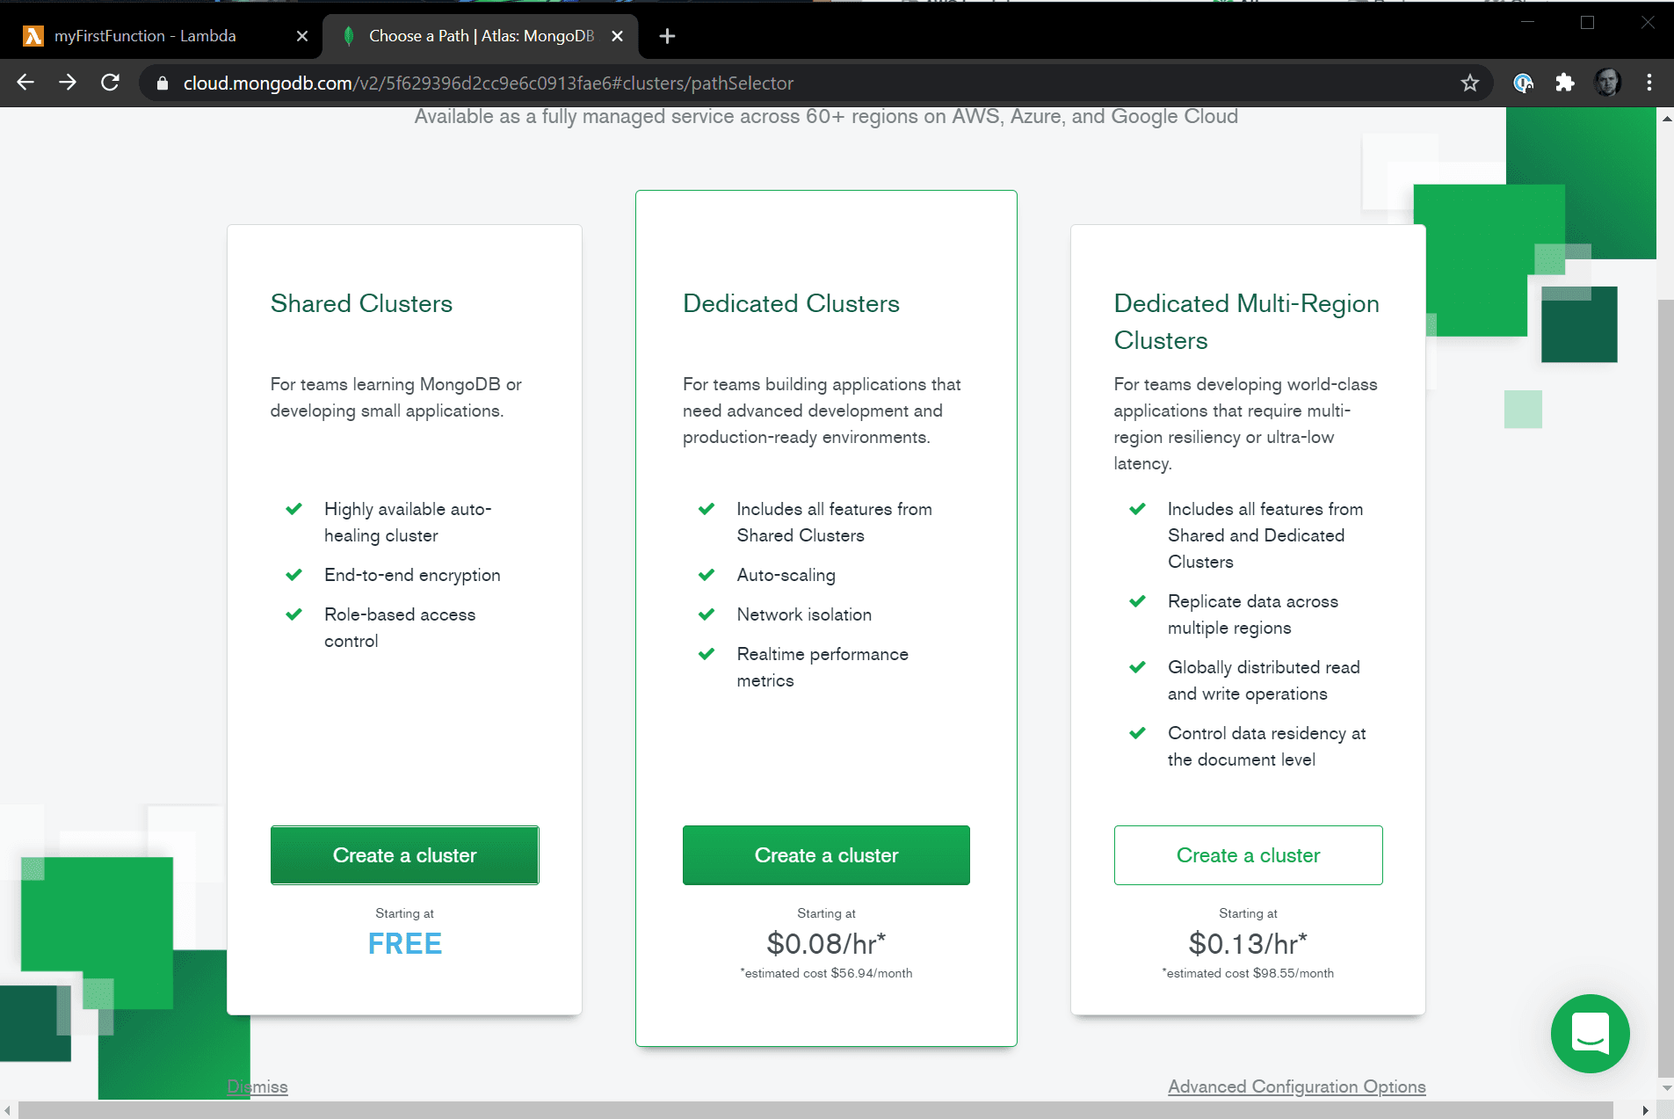1674x1119 pixels.
Task: Create a free Shared cluster
Action: tap(404, 855)
